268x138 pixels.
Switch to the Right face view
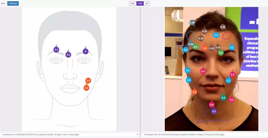(x=133, y=3)
